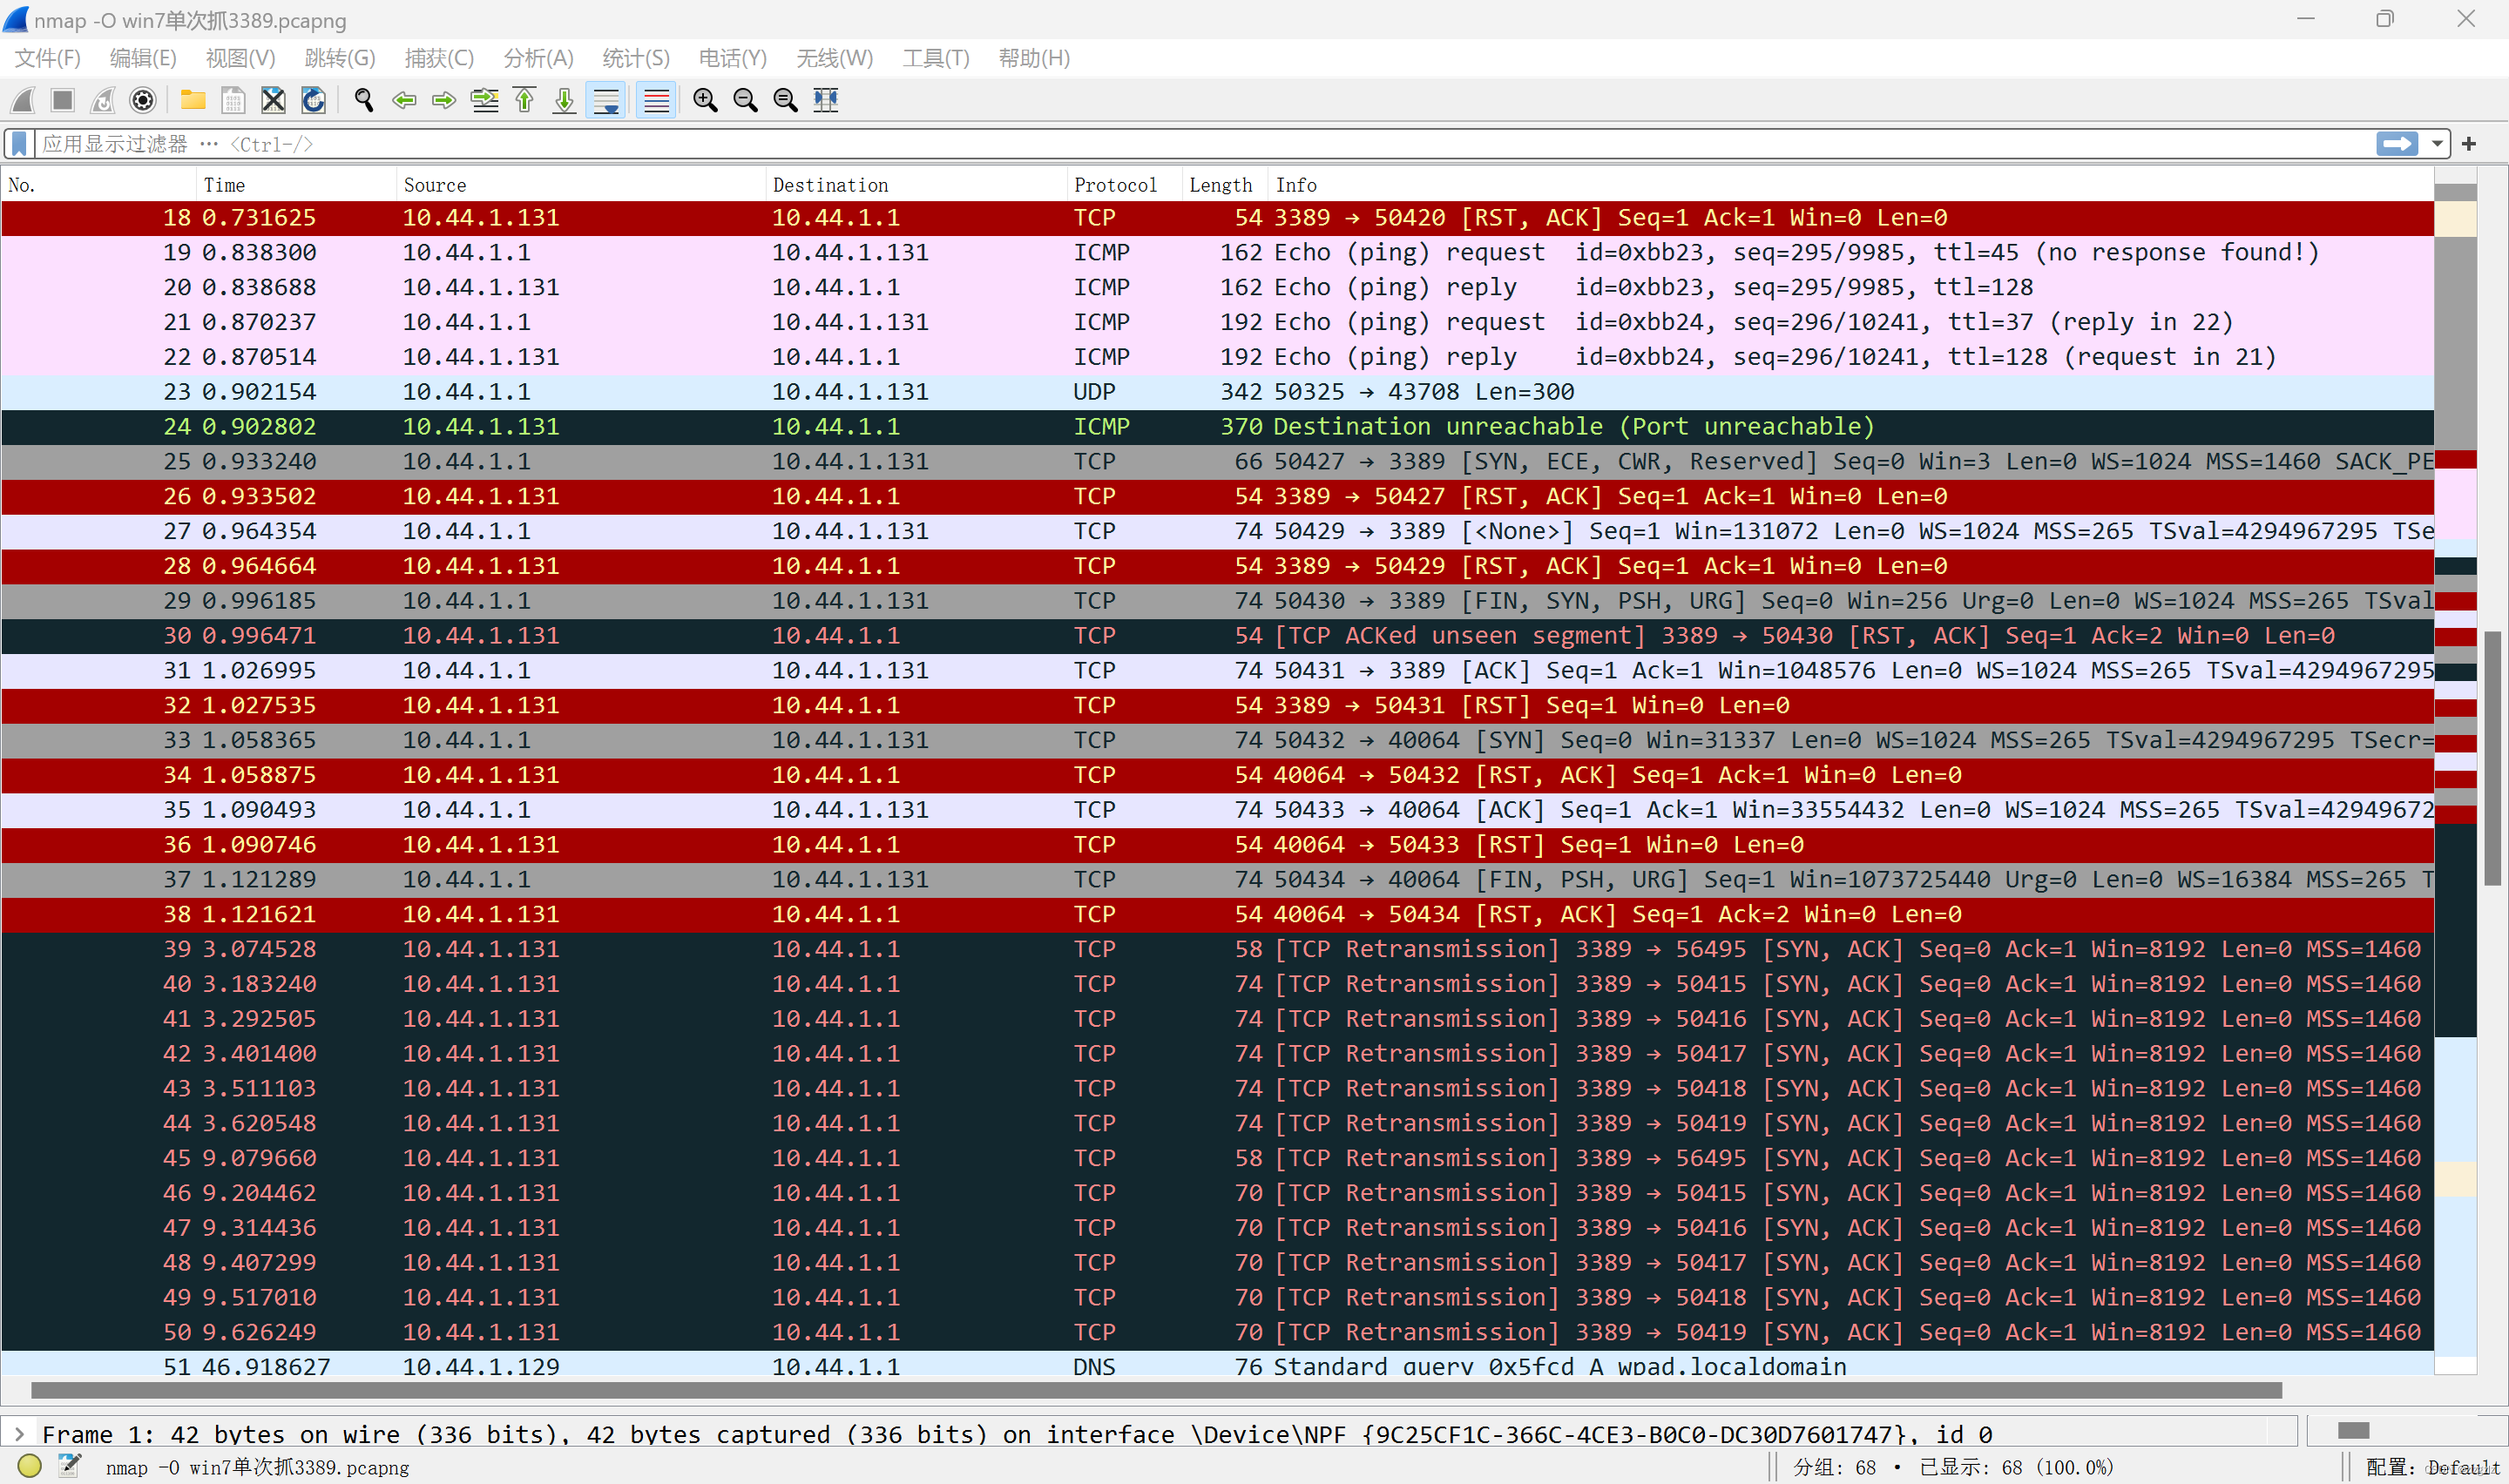Add a filter button with plus
Screen dimensions: 2509x1484
point(2469,144)
